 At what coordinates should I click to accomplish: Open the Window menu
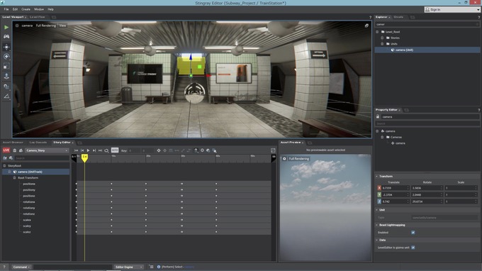(39, 9)
